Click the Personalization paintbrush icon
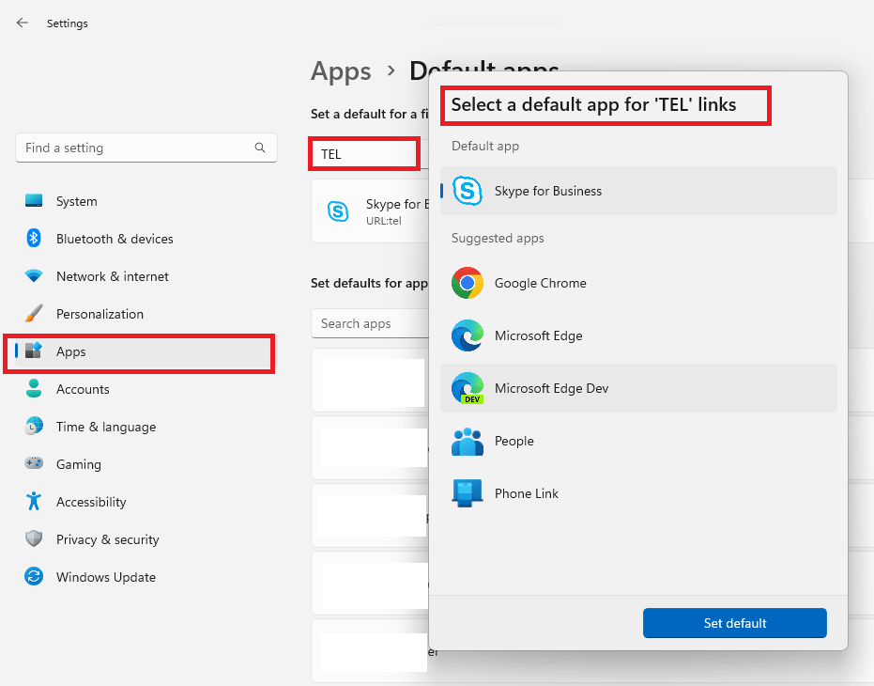 click(x=34, y=314)
